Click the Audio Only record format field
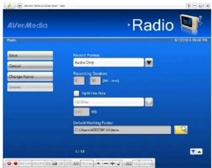The width and height of the screenshot is (212, 168). 109,62
